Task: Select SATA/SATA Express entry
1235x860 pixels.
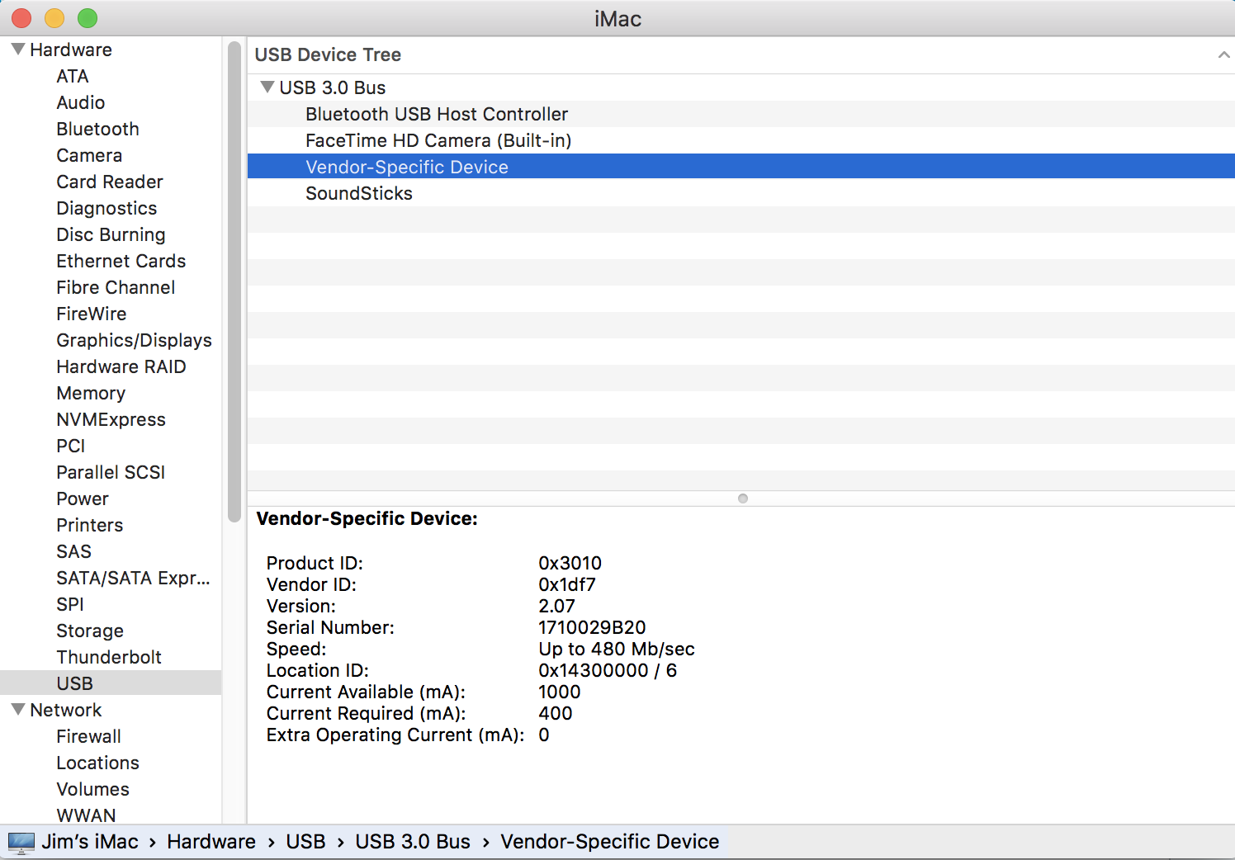Action: tap(133, 578)
